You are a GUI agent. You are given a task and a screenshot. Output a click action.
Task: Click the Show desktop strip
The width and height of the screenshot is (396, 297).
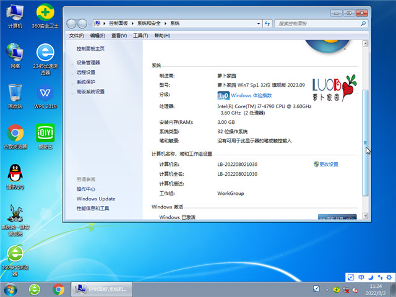tap(393, 290)
